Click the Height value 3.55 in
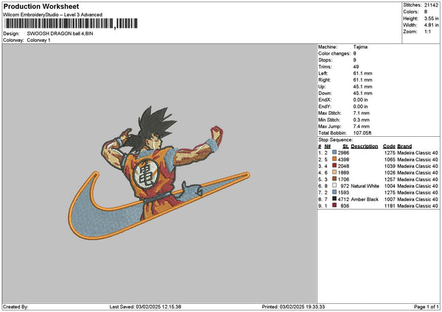Screen dimensions: 442x312 tap(431, 18)
